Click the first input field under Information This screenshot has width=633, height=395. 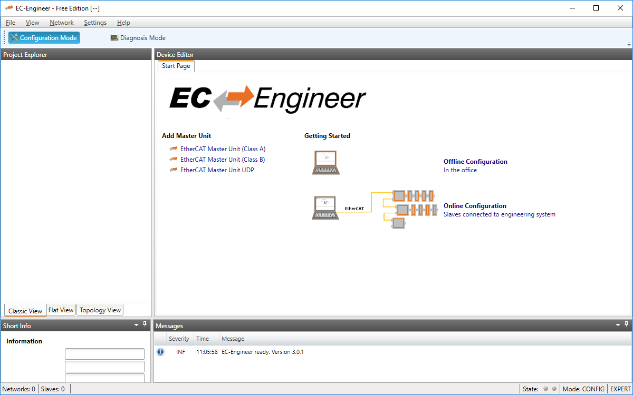coord(104,353)
